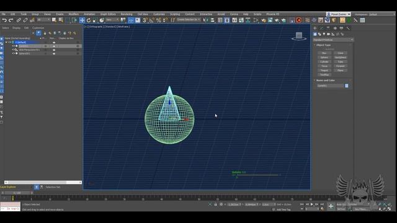Activate Select and Link tool
The width and height of the screenshot is (397, 223).
pos(19,20)
